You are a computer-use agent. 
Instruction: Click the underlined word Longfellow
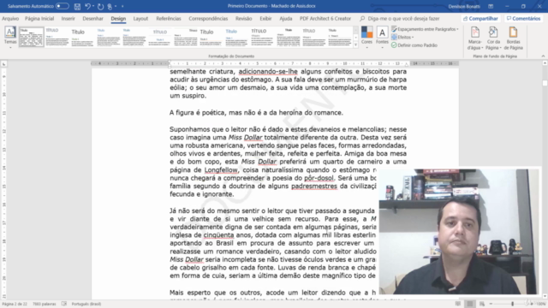(221, 170)
